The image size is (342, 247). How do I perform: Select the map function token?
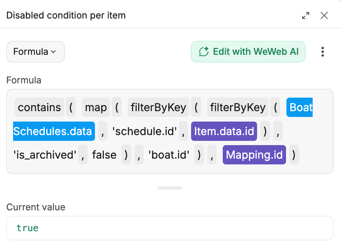point(96,107)
